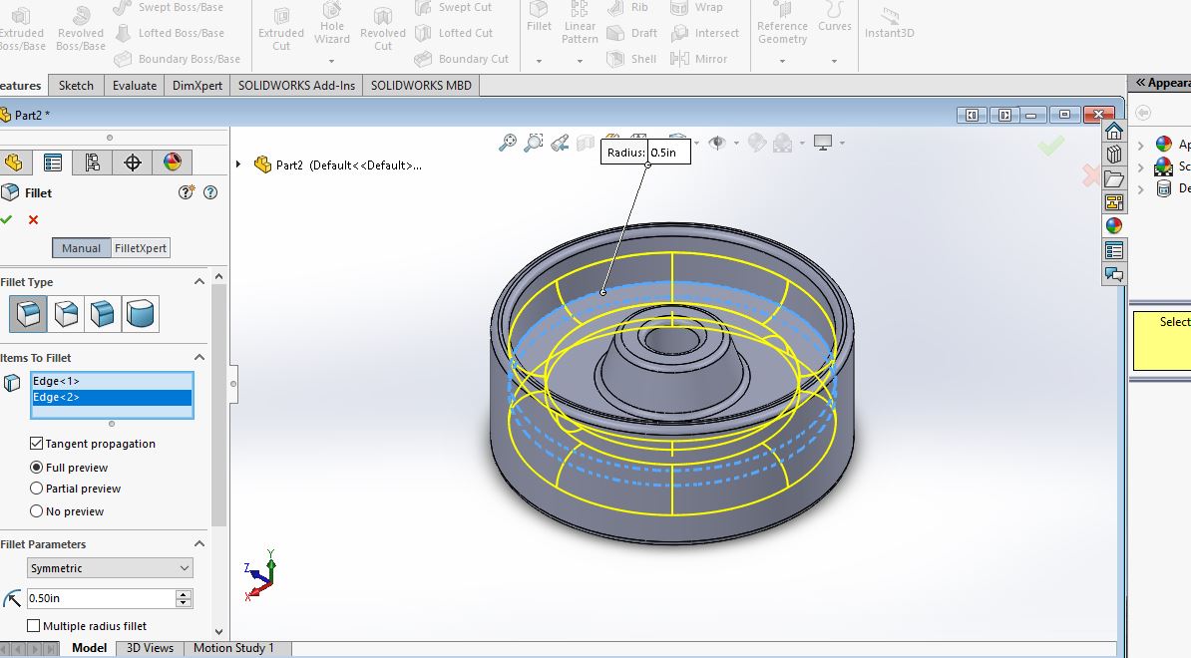Click the fillet radius value field
1191x658 pixels.
click(x=101, y=598)
